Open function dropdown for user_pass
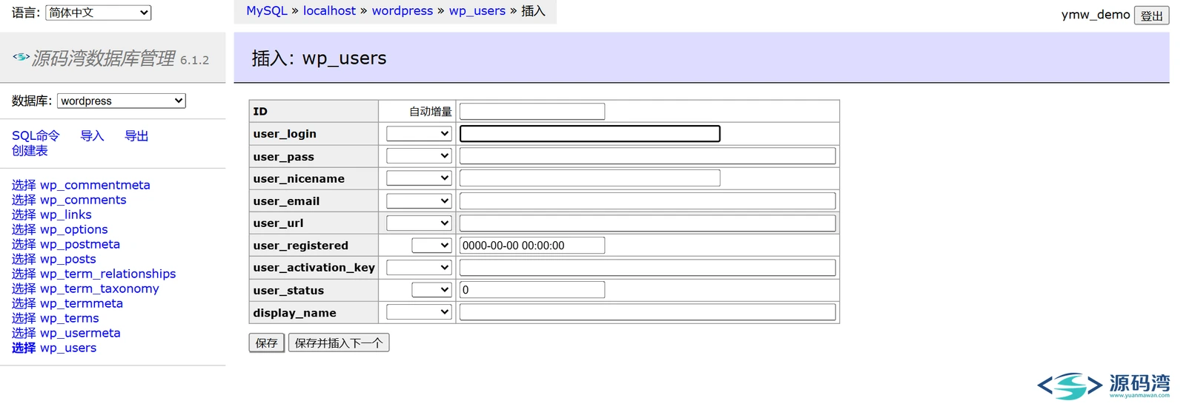The image size is (1186, 415). coord(419,156)
